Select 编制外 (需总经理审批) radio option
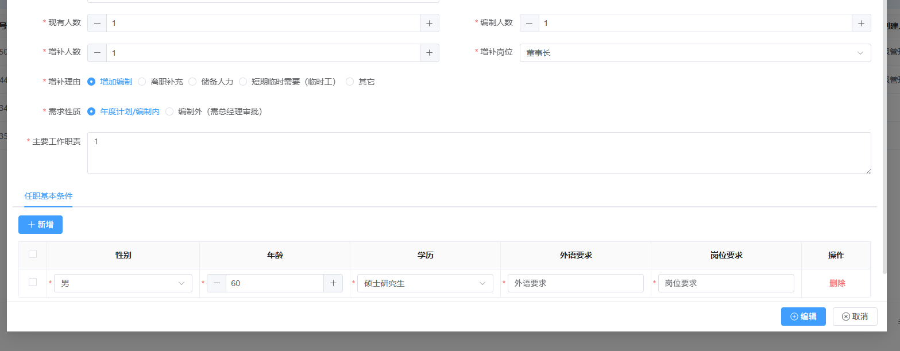Viewport: 900px width, 351px height. coord(169,111)
